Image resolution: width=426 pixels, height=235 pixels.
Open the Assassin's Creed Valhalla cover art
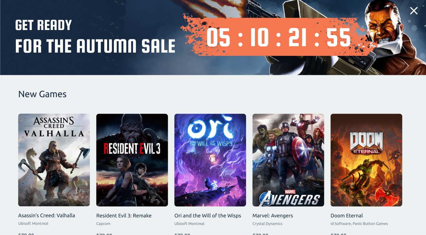pyautogui.click(x=54, y=160)
